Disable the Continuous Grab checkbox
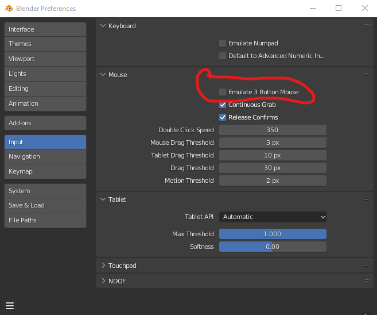The height and width of the screenshot is (315, 377). tap(223, 105)
